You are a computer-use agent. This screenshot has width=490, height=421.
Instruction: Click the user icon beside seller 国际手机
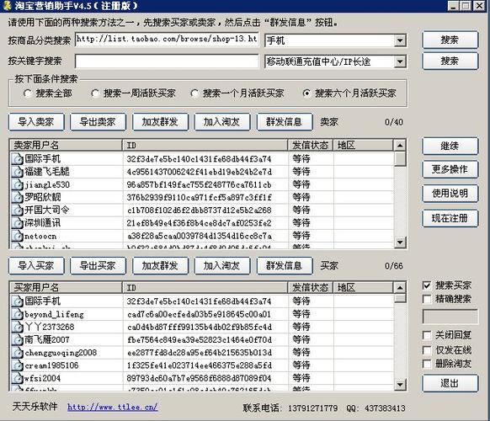click(17, 159)
